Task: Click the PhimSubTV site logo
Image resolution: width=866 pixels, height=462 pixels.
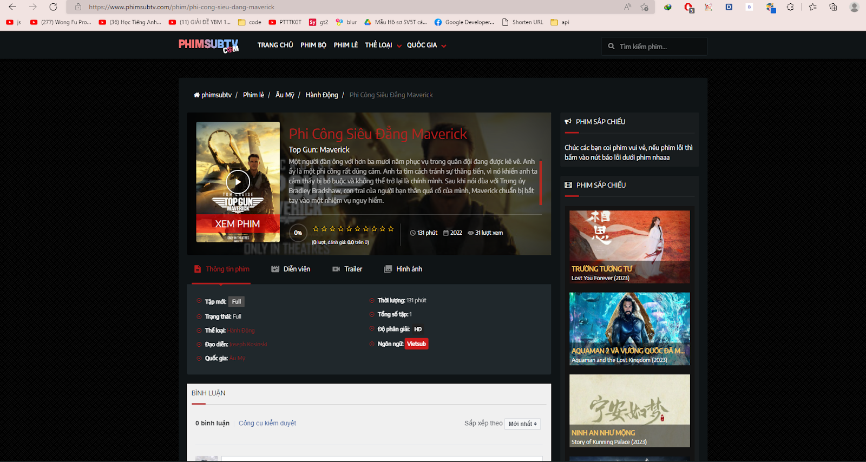Action: 208,45
